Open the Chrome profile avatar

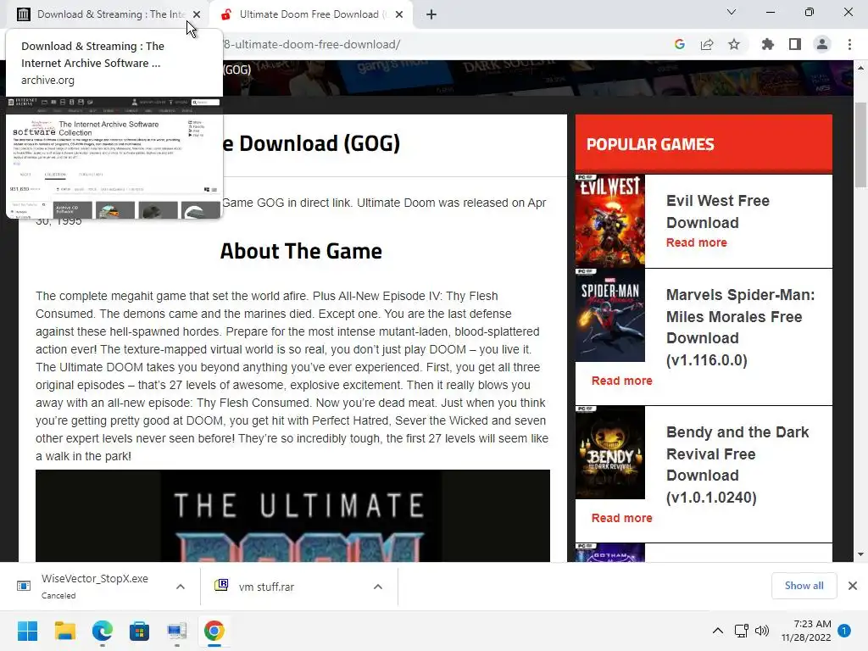tap(822, 44)
